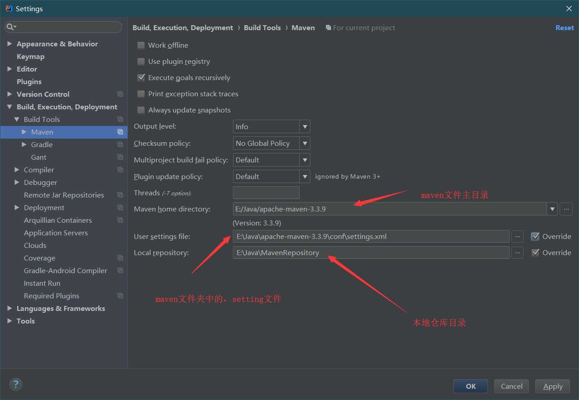Viewport: 579px width, 400px height.
Task: Click in the settings search field
Action: (63, 27)
